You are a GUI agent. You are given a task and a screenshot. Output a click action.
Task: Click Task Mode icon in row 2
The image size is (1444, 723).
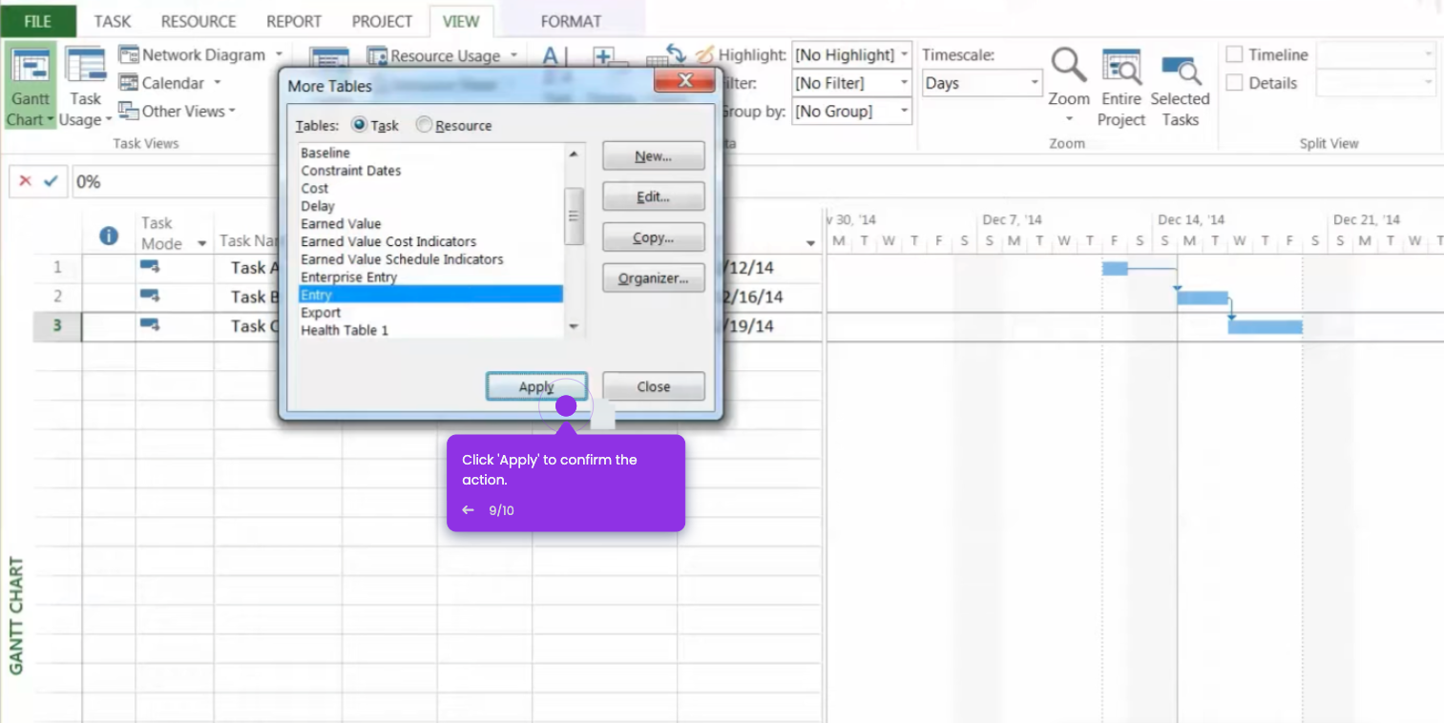point(150,297)
